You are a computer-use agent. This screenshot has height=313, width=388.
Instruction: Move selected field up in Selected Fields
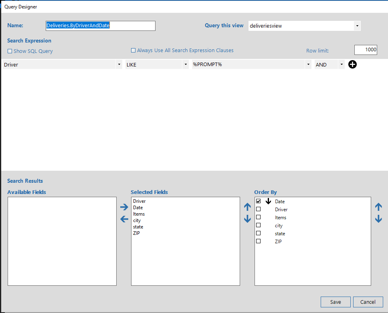[247, 207]
